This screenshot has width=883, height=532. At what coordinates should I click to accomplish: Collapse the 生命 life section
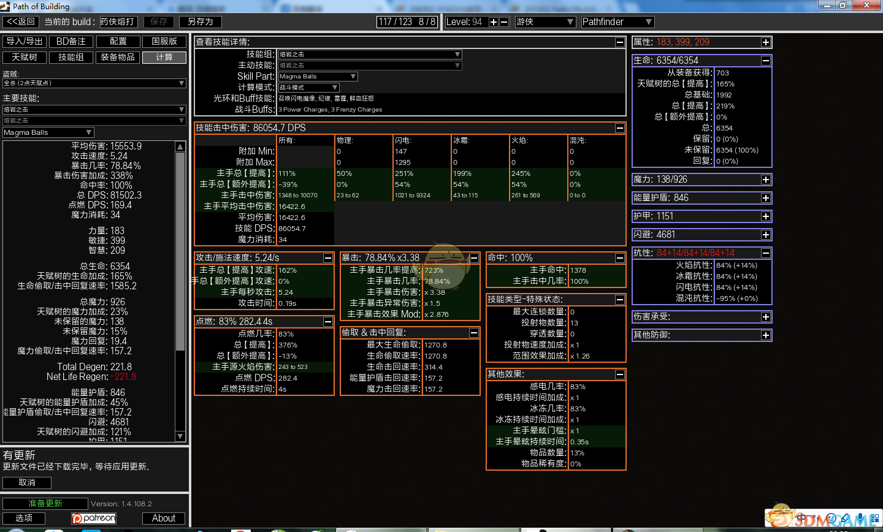tap(766, 61)
